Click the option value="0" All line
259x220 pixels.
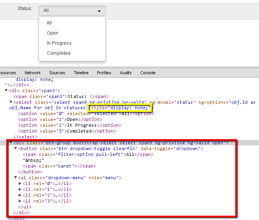(x=86, y=114)
